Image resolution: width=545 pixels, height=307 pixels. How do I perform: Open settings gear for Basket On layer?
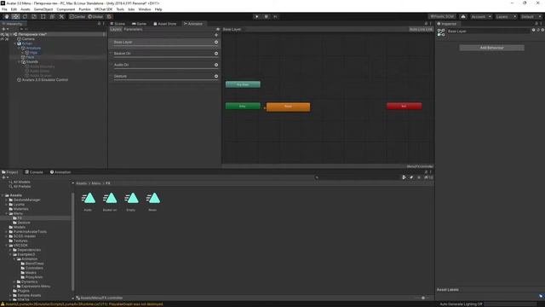click(216, 54)
